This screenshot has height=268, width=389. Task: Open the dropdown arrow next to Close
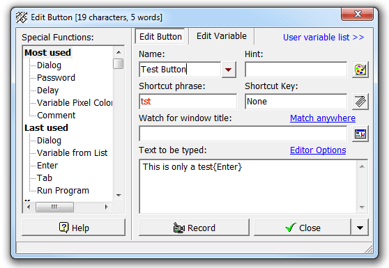360,228
